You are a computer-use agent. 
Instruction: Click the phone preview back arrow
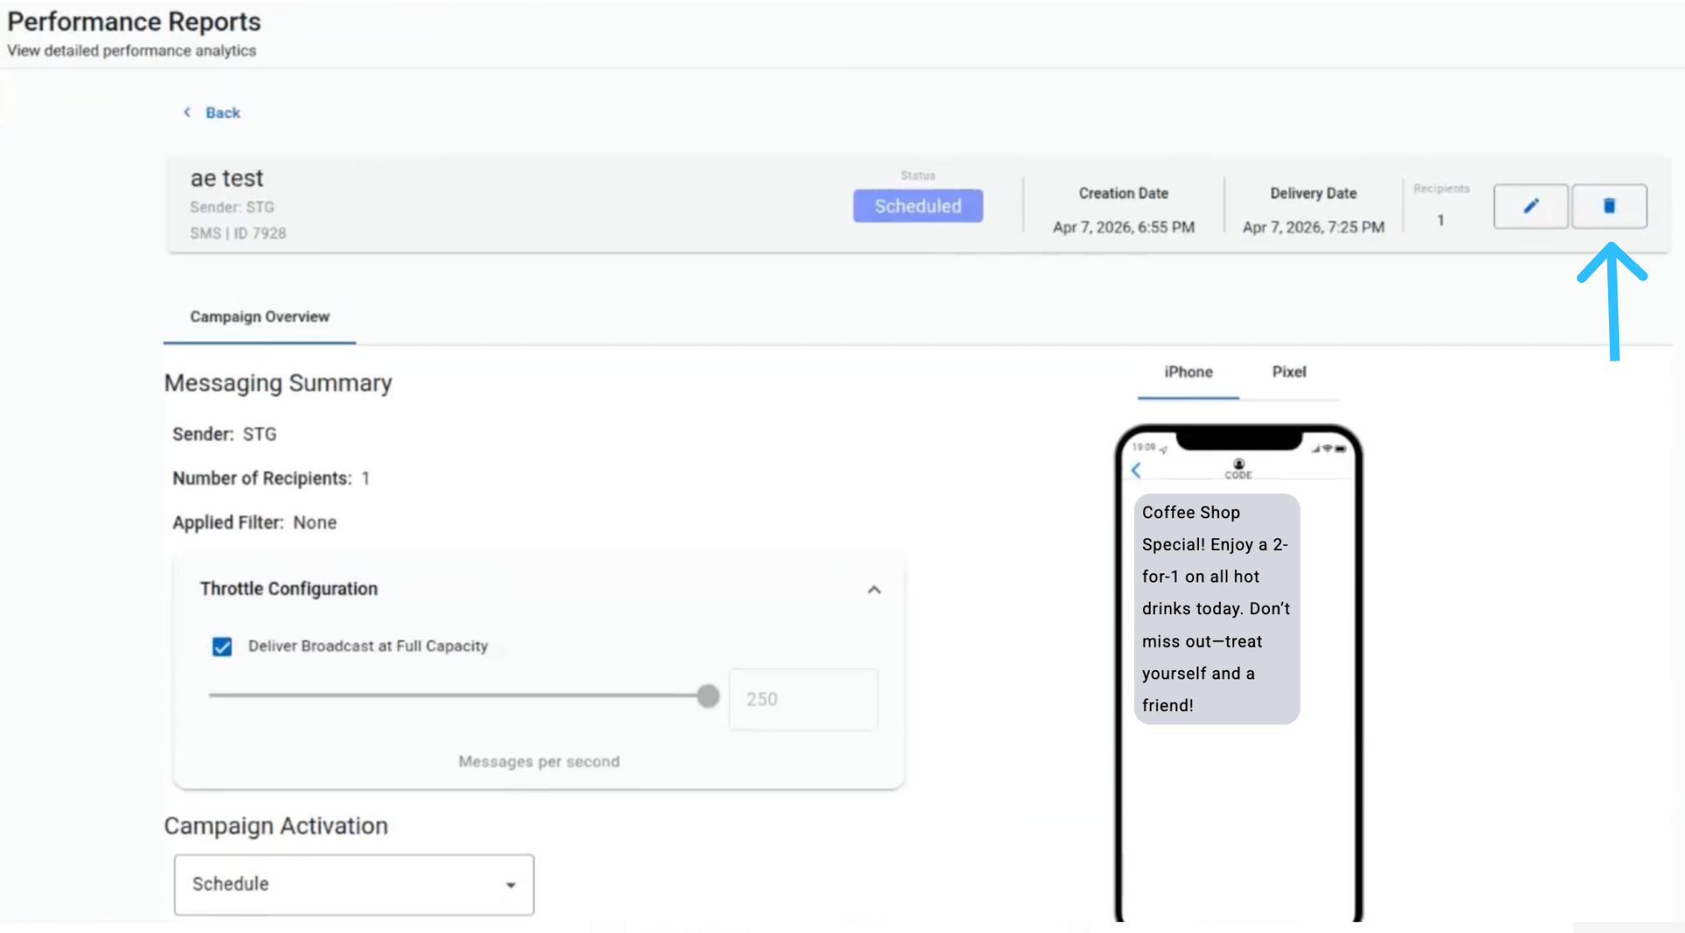pos(1136,471)
